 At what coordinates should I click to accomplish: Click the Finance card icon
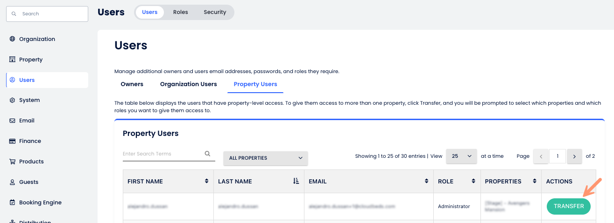click(x=13, y=141)
